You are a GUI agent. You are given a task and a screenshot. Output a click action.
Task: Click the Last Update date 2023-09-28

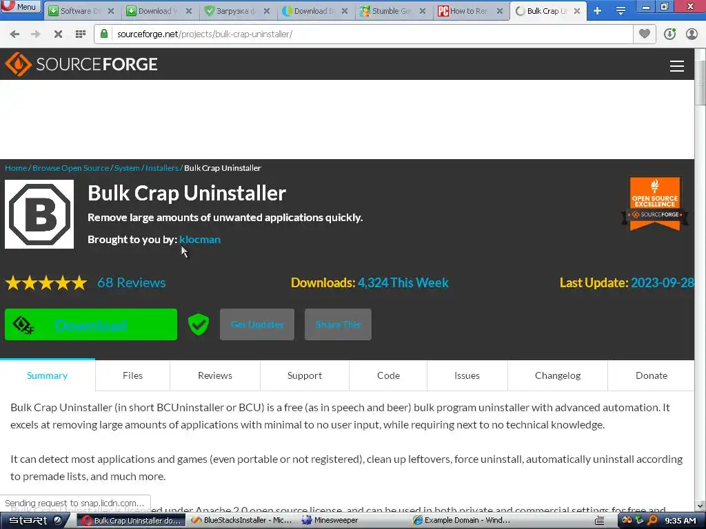point(663,282)
